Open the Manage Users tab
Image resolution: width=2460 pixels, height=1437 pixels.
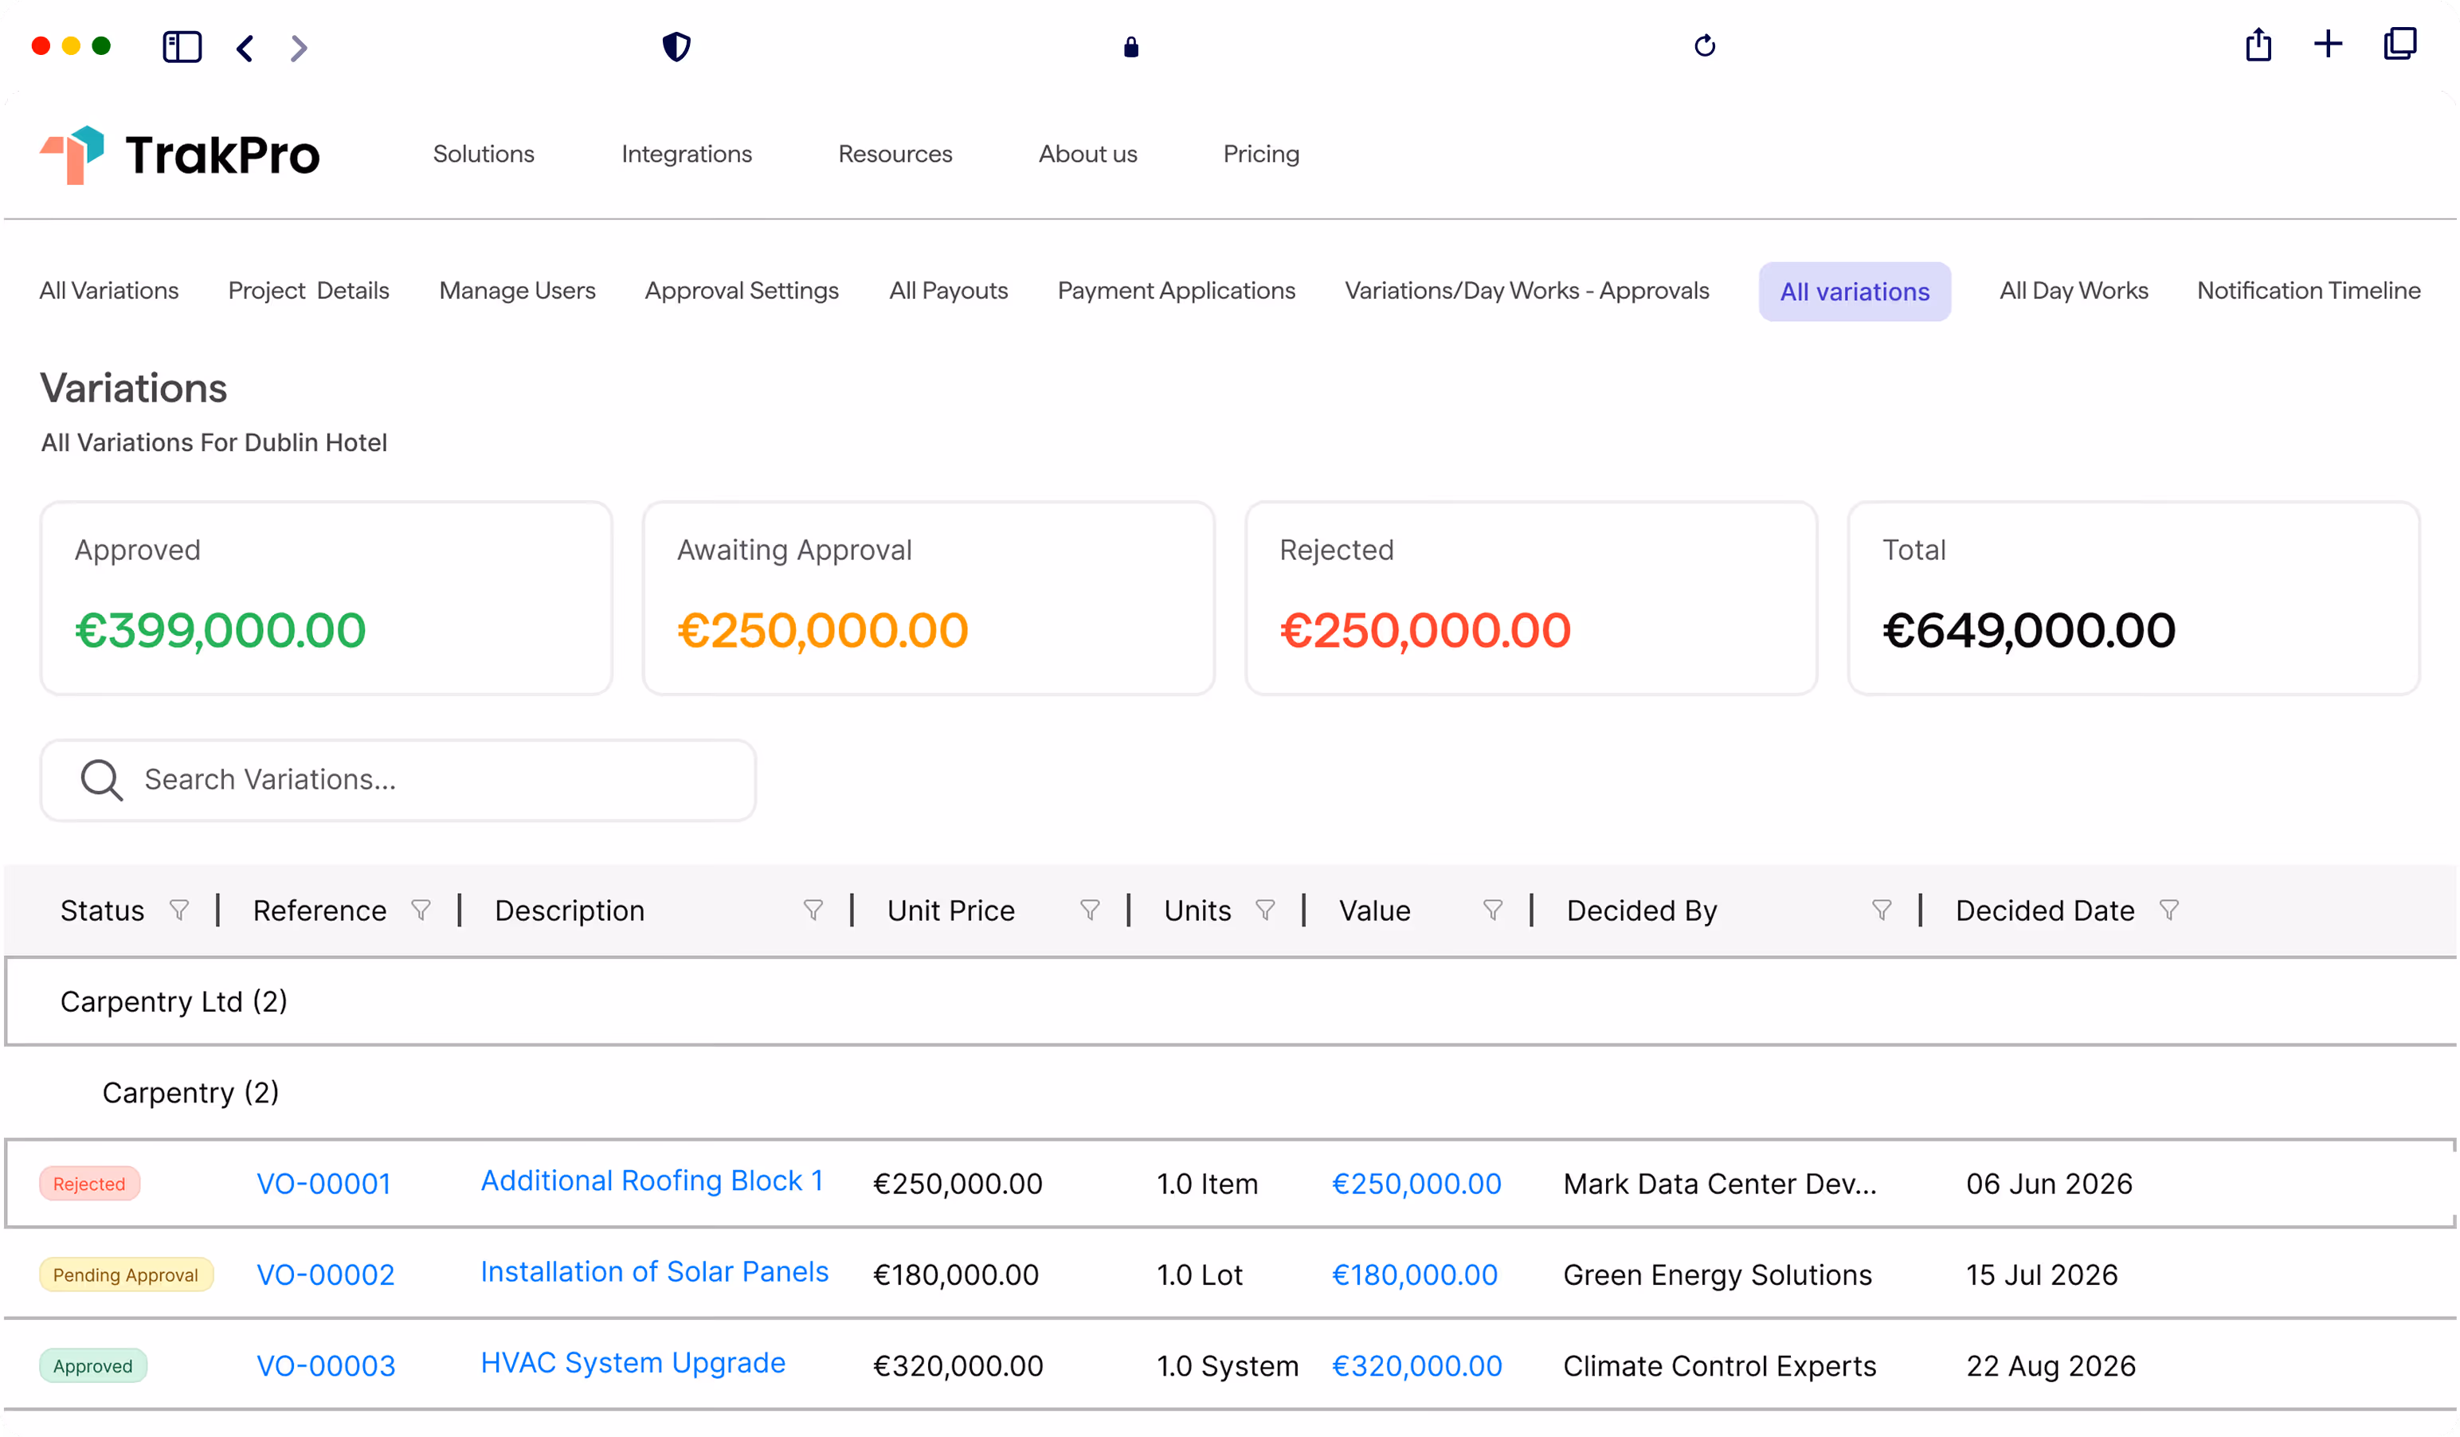pos(517,291)
